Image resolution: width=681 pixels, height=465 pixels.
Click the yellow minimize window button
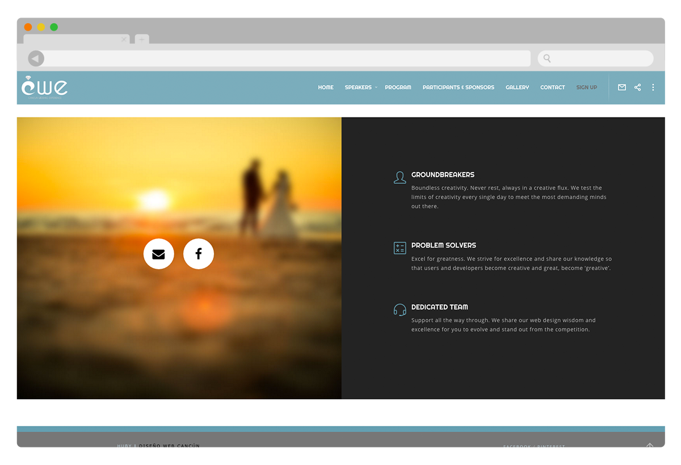click(41, 27)
